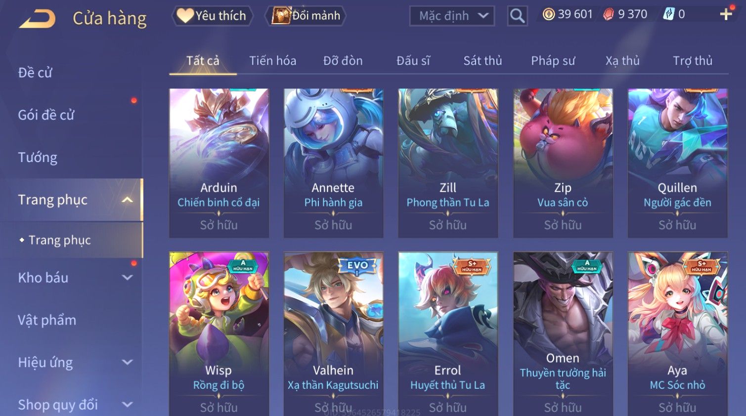Open the Mặc định sort dropdown
746x416 pixels.
[x=452, y=16]
